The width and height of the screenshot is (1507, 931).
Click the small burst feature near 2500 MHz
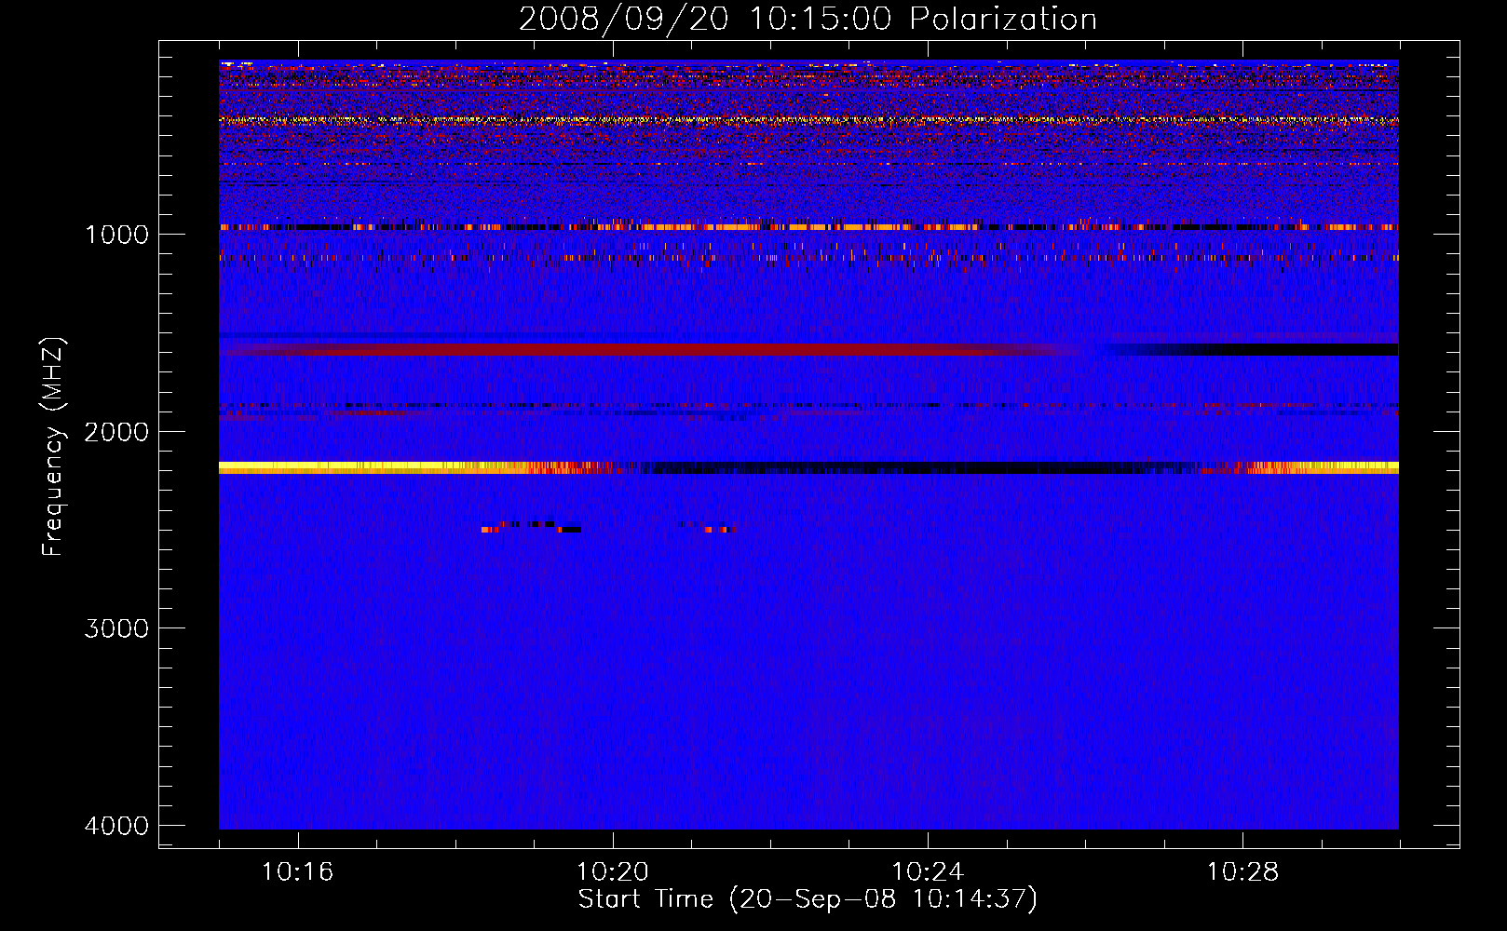point(531,527)
